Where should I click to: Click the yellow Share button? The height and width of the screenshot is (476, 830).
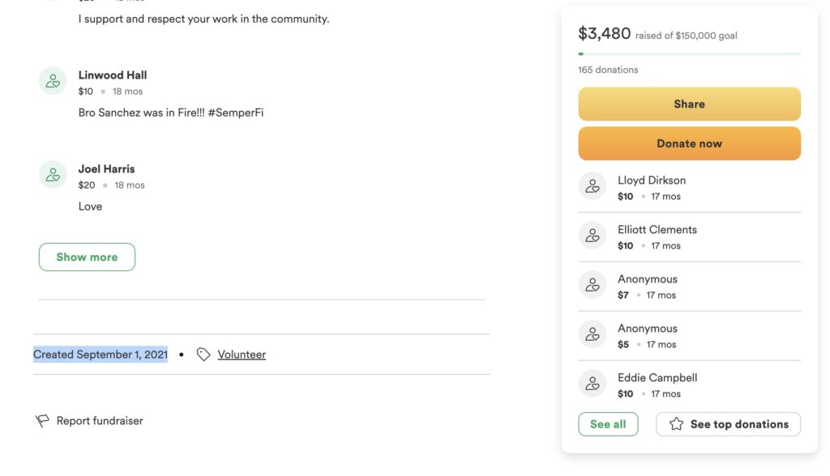click(x=689, y=104)
